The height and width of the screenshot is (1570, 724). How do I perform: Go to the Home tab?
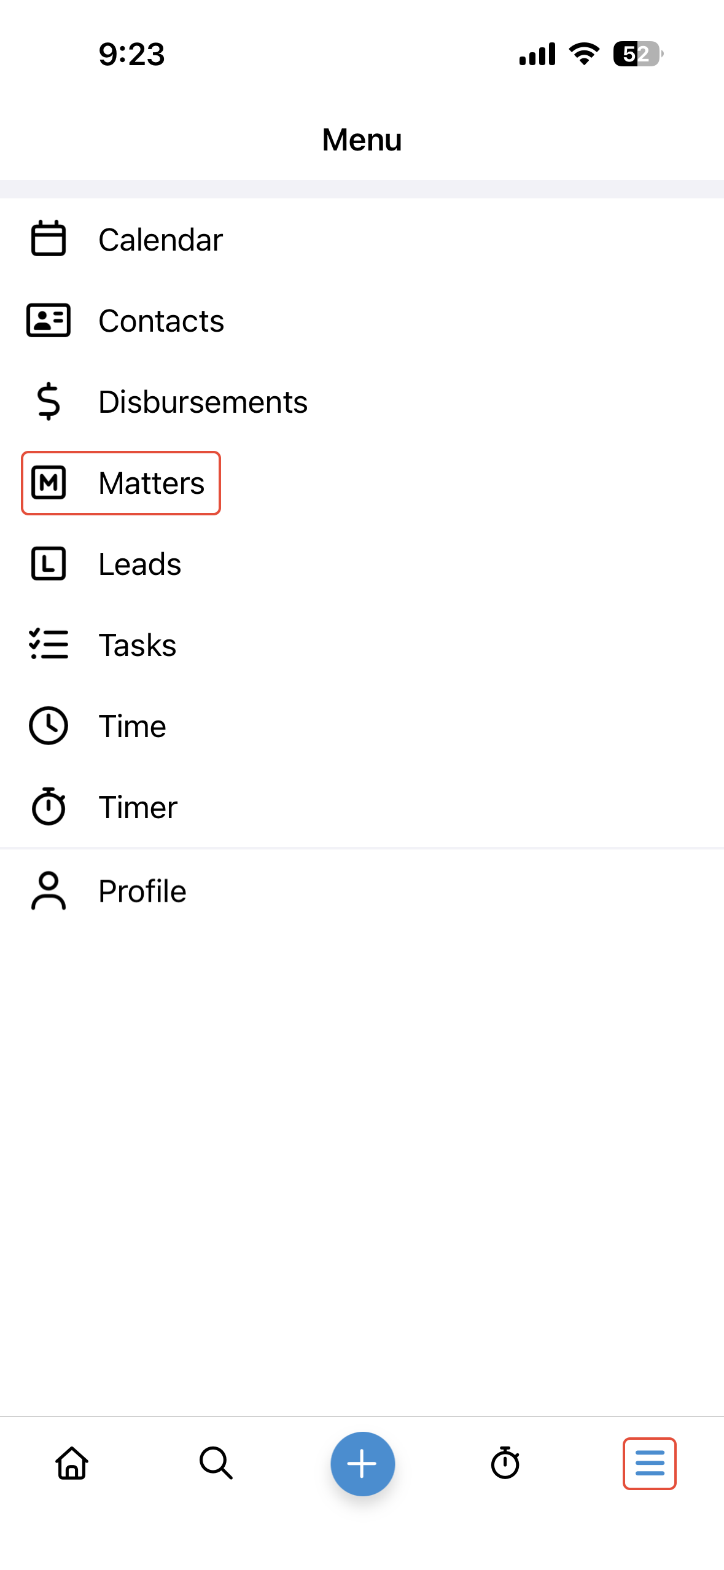[x=72, y=1463]
